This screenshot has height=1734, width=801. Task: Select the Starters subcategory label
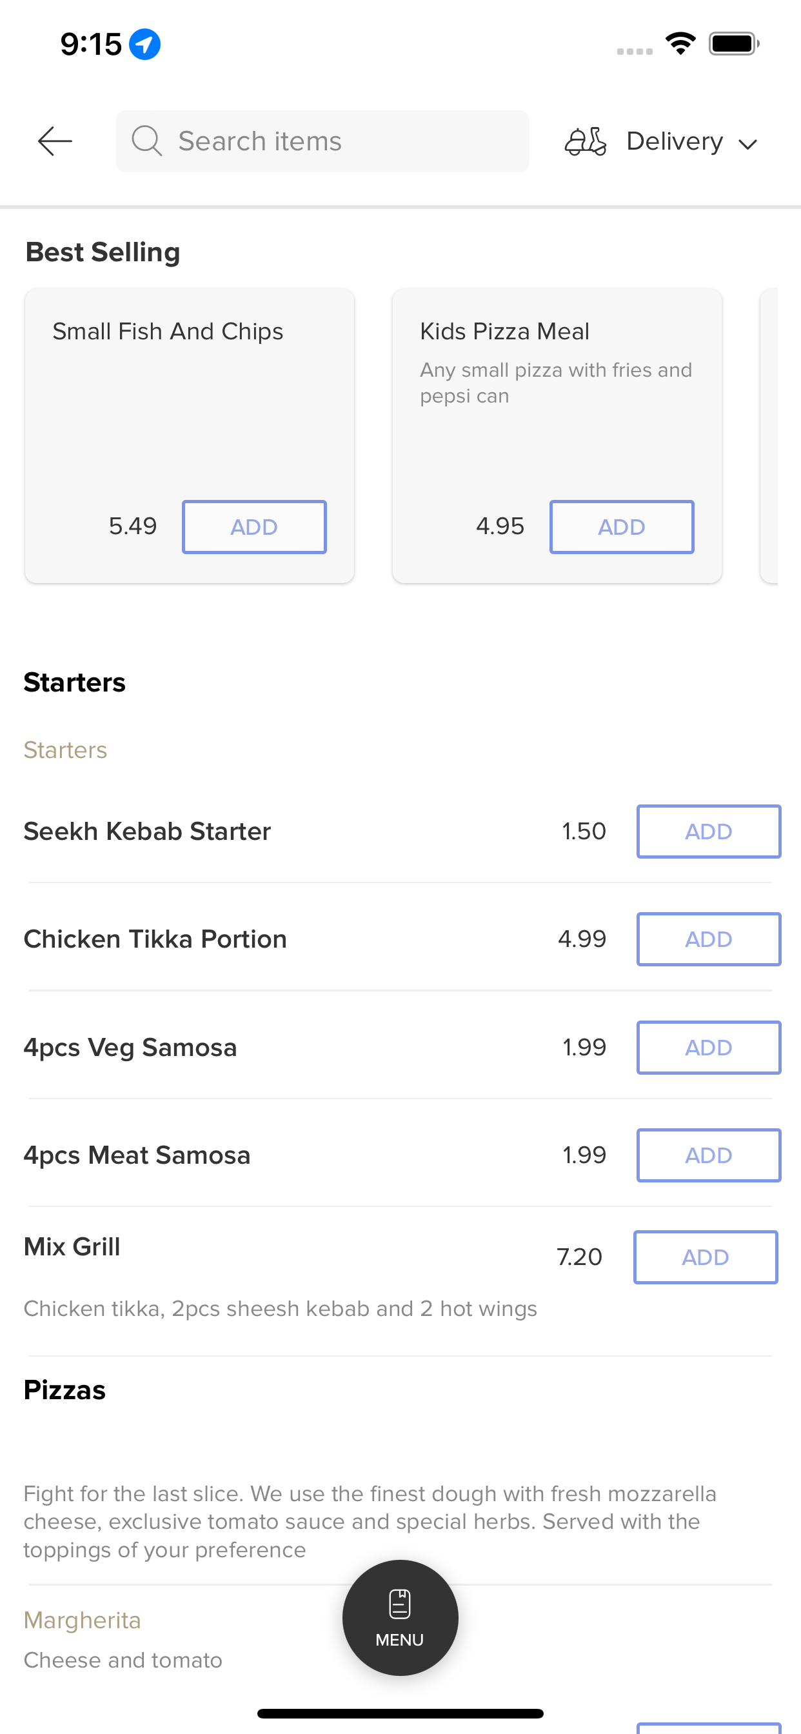(65, 750)
